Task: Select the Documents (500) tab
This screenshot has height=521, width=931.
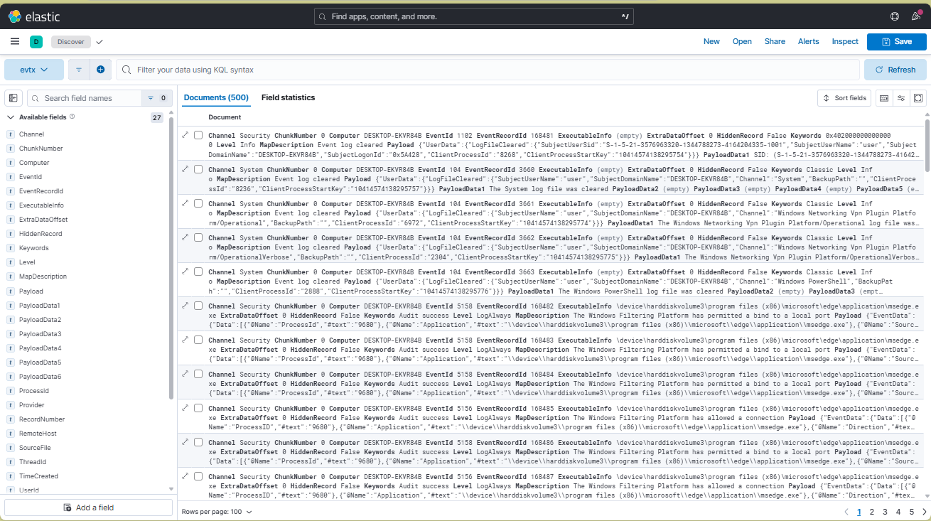Action: pyautogui.click(x=215, y=97)
